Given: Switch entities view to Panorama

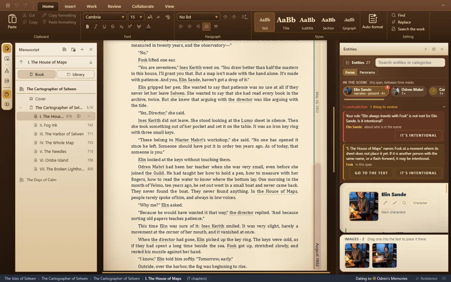Looking at the screenshot, I should click(367, 72).
